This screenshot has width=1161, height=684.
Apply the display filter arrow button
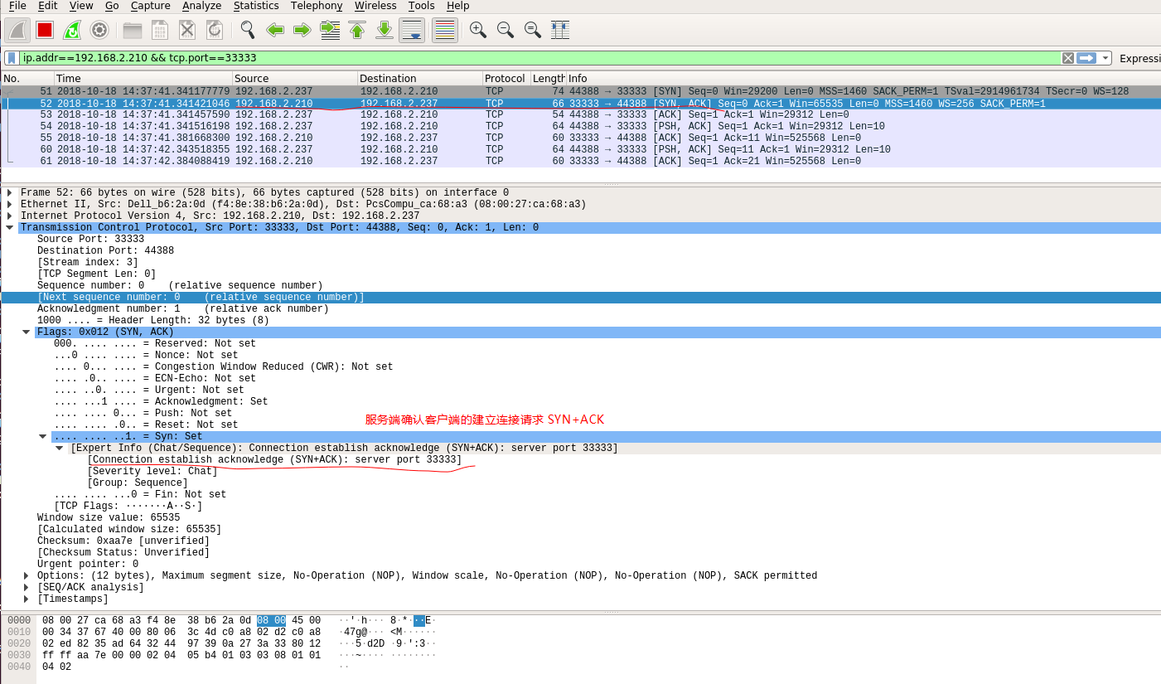(x=1086, y=58)
